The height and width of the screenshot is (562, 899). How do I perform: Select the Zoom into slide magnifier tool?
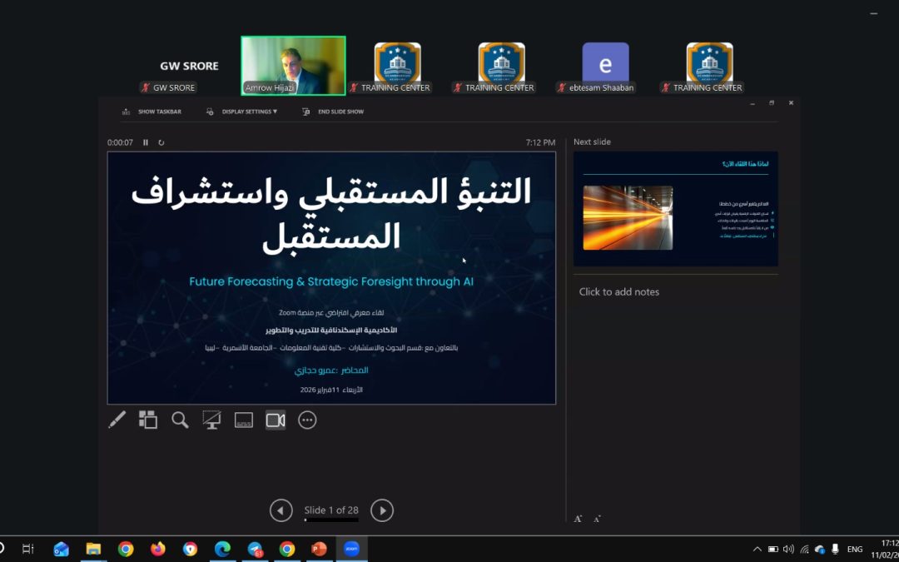point(180,420)
